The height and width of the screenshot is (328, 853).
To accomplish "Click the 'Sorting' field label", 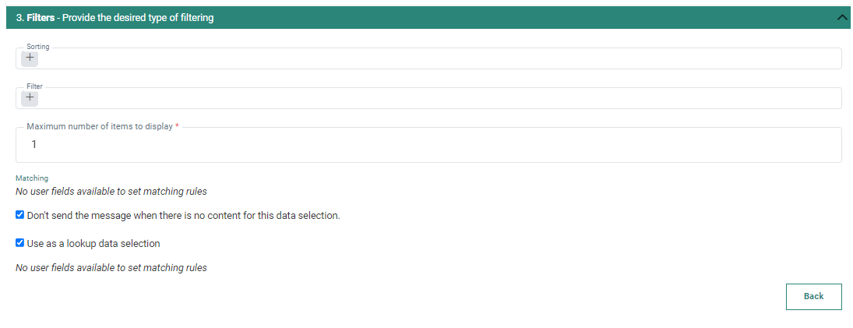I will (38, 47).
